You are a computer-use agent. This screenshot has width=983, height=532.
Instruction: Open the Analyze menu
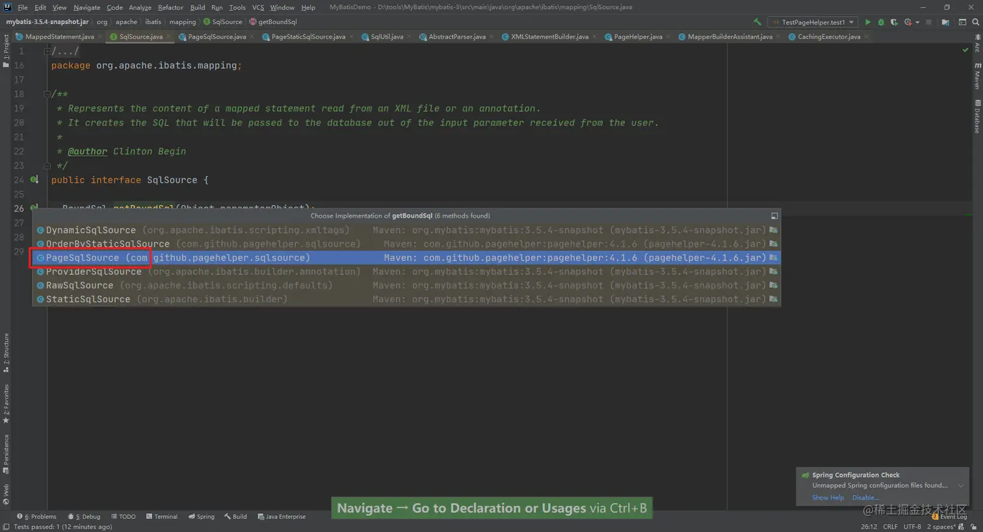tap(140, 7)
